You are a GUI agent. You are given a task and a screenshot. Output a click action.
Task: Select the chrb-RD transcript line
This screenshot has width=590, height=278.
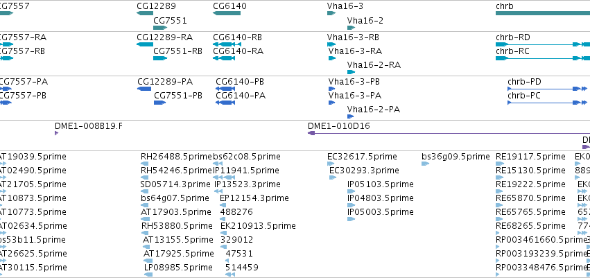[x=543, y=44]
